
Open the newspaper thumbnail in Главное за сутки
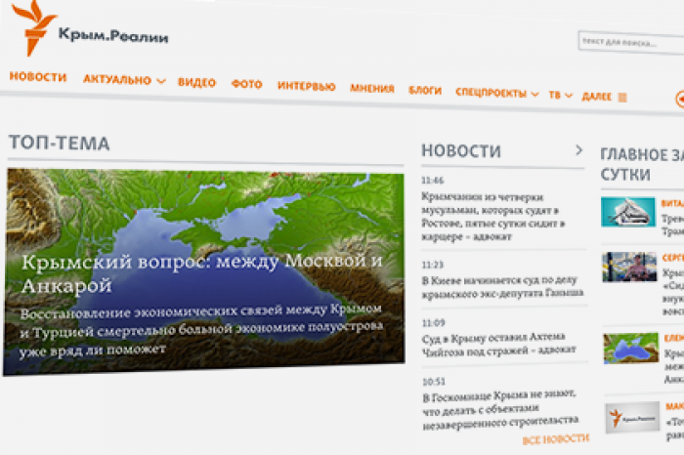pos(628,212)
